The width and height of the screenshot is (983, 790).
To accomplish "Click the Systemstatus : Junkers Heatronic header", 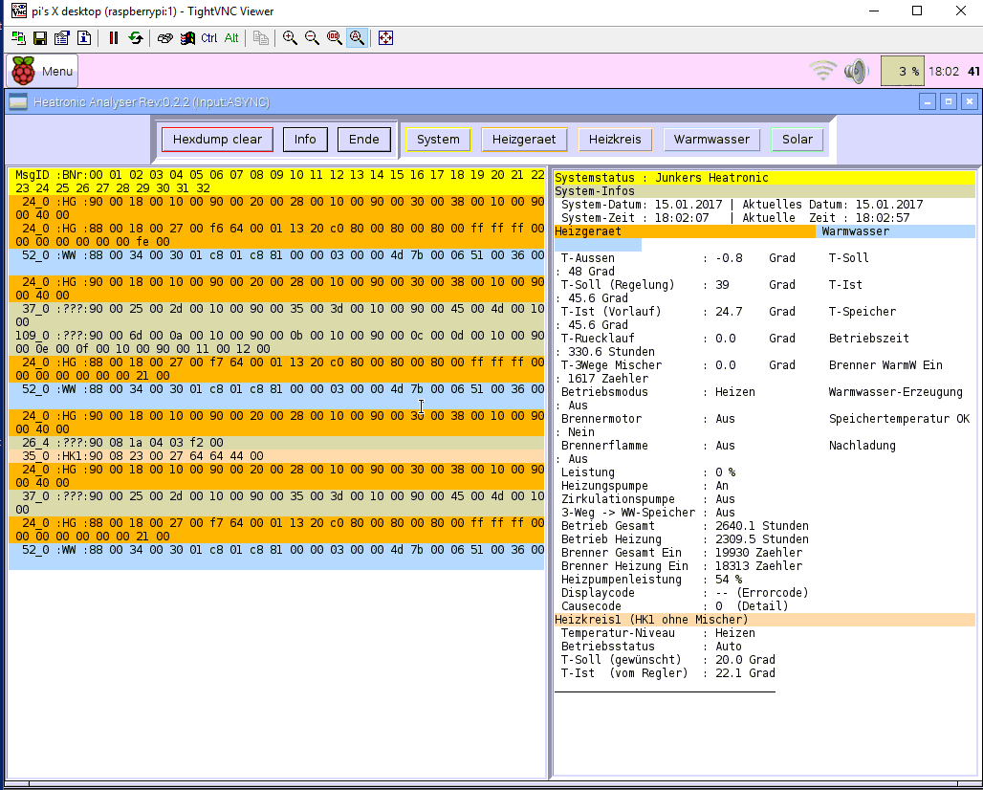I will point(765,178).
